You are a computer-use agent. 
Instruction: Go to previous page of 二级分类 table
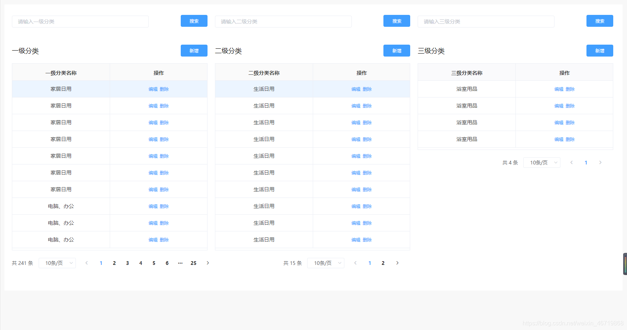356,263
